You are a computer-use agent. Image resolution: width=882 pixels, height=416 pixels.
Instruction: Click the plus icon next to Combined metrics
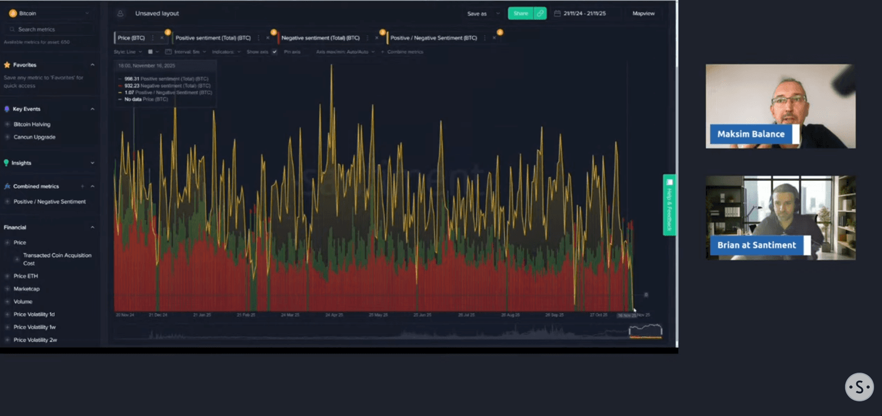tap(83, 186)
